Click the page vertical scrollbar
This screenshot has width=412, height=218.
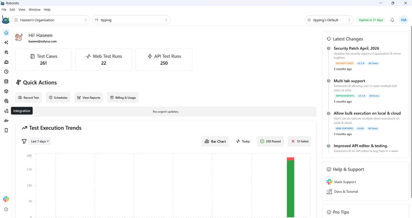tap(411, 112)
